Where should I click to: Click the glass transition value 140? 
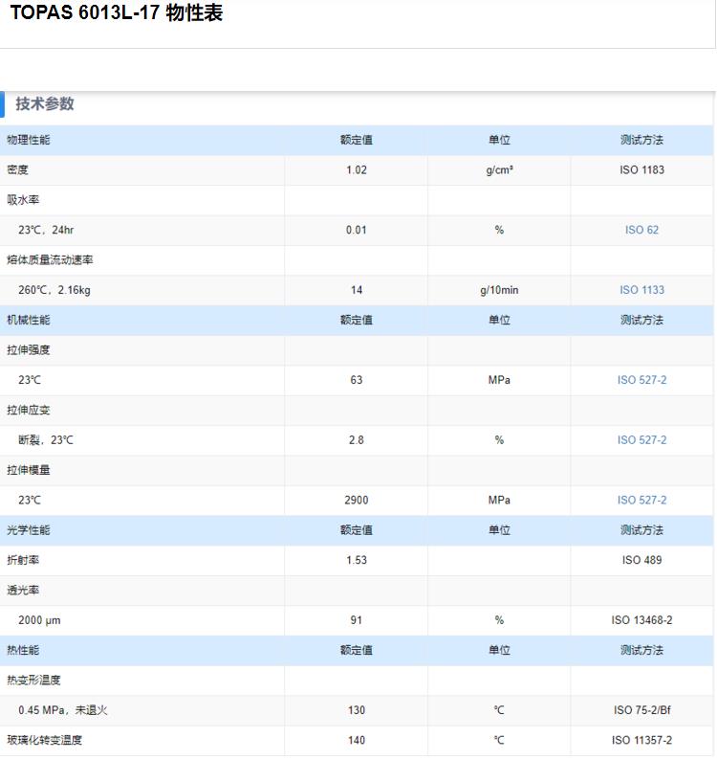click(357, 740)
